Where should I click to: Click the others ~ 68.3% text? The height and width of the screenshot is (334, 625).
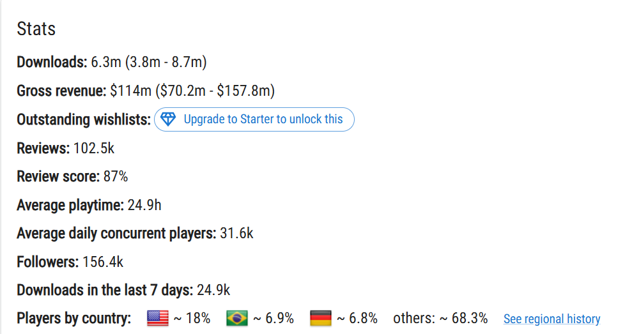[x=440, y=319]
